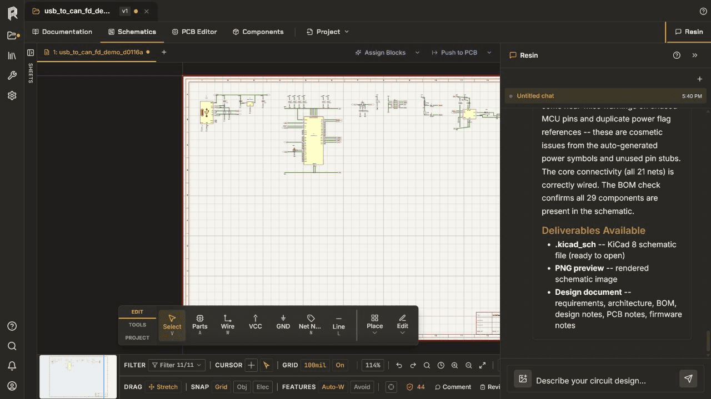Open the Push to PCB options chevron
Viewport: 711px width, 399px height.
coord(489,53)
